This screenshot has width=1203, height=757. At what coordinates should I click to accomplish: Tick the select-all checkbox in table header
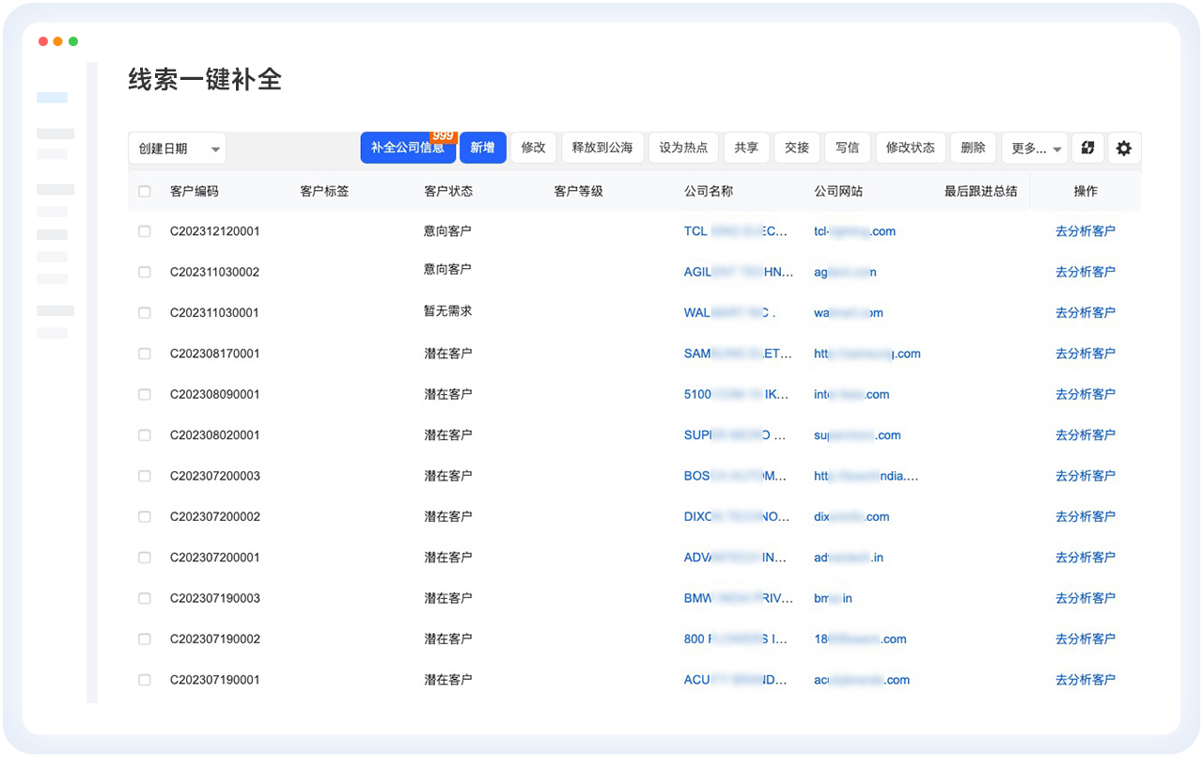[145, 191]
